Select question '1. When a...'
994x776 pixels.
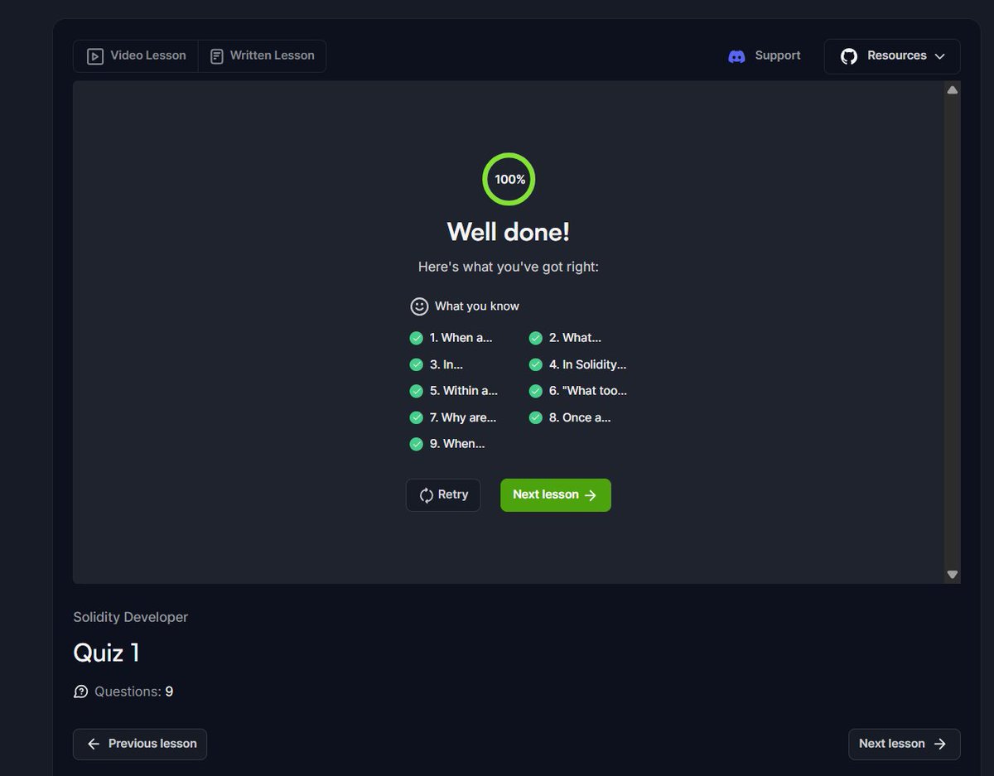pos(461,338)
